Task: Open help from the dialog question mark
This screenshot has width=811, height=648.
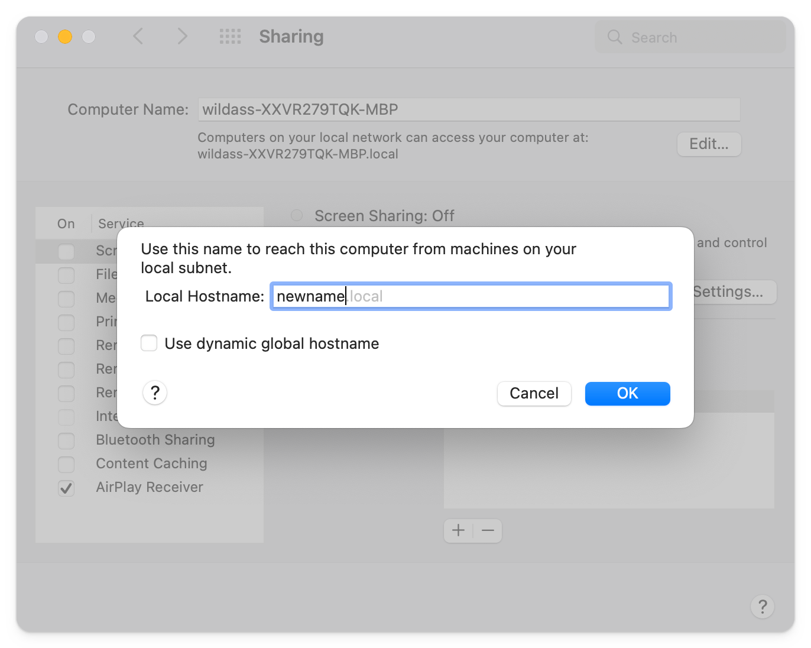Action: 154,393
